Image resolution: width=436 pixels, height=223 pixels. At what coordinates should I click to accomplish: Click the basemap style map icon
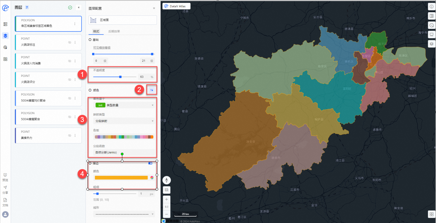click(x=167, y=190)
